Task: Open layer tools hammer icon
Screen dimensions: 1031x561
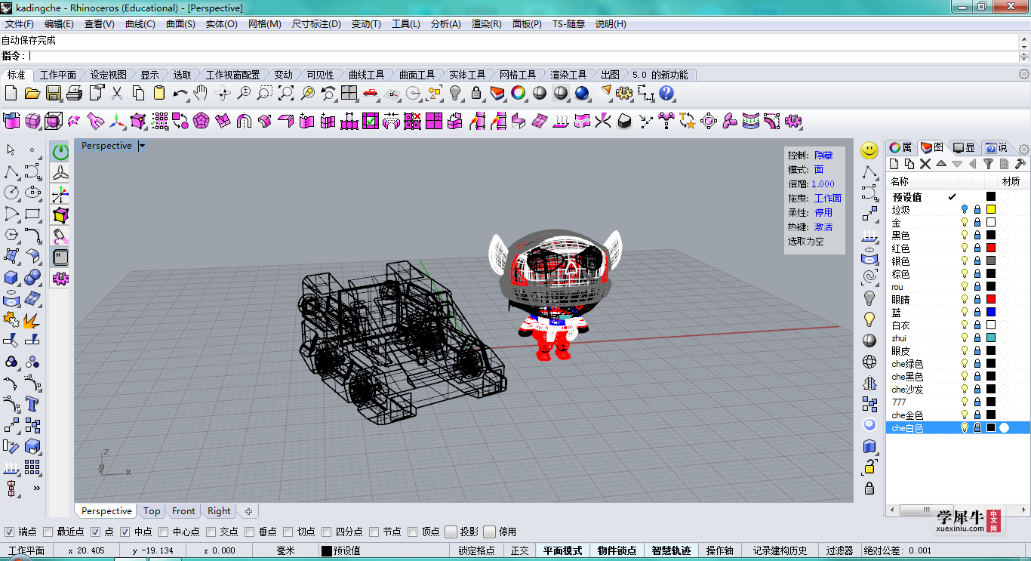Action: tap(1020, 164)
